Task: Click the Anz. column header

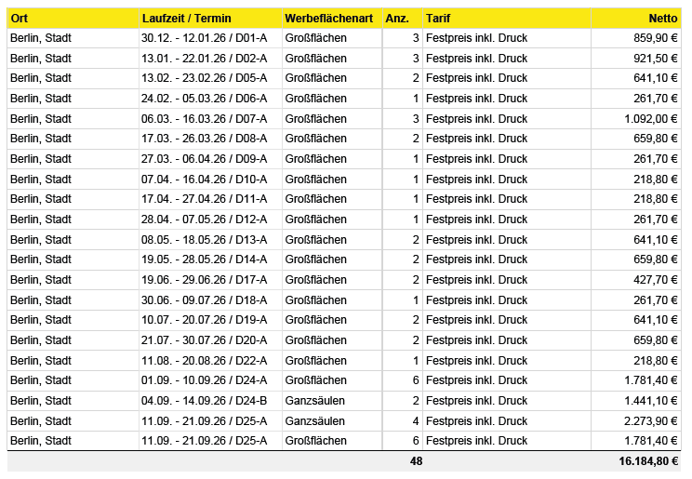Action: point(397,19)
